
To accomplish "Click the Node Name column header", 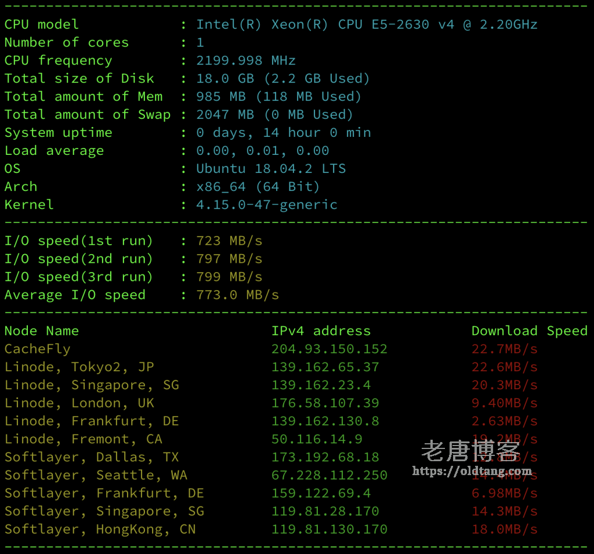I will tap(41, 331).
